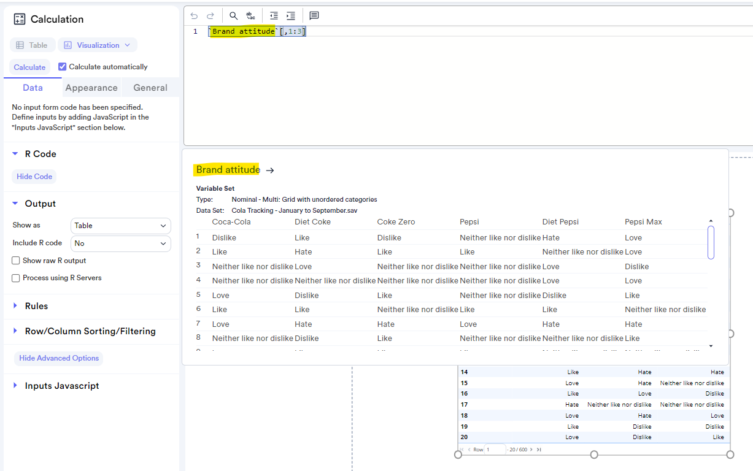Viewport: 753px width, 471px height.
Task: Switch to the Appearance tab
Action: [x=91, y=88]
